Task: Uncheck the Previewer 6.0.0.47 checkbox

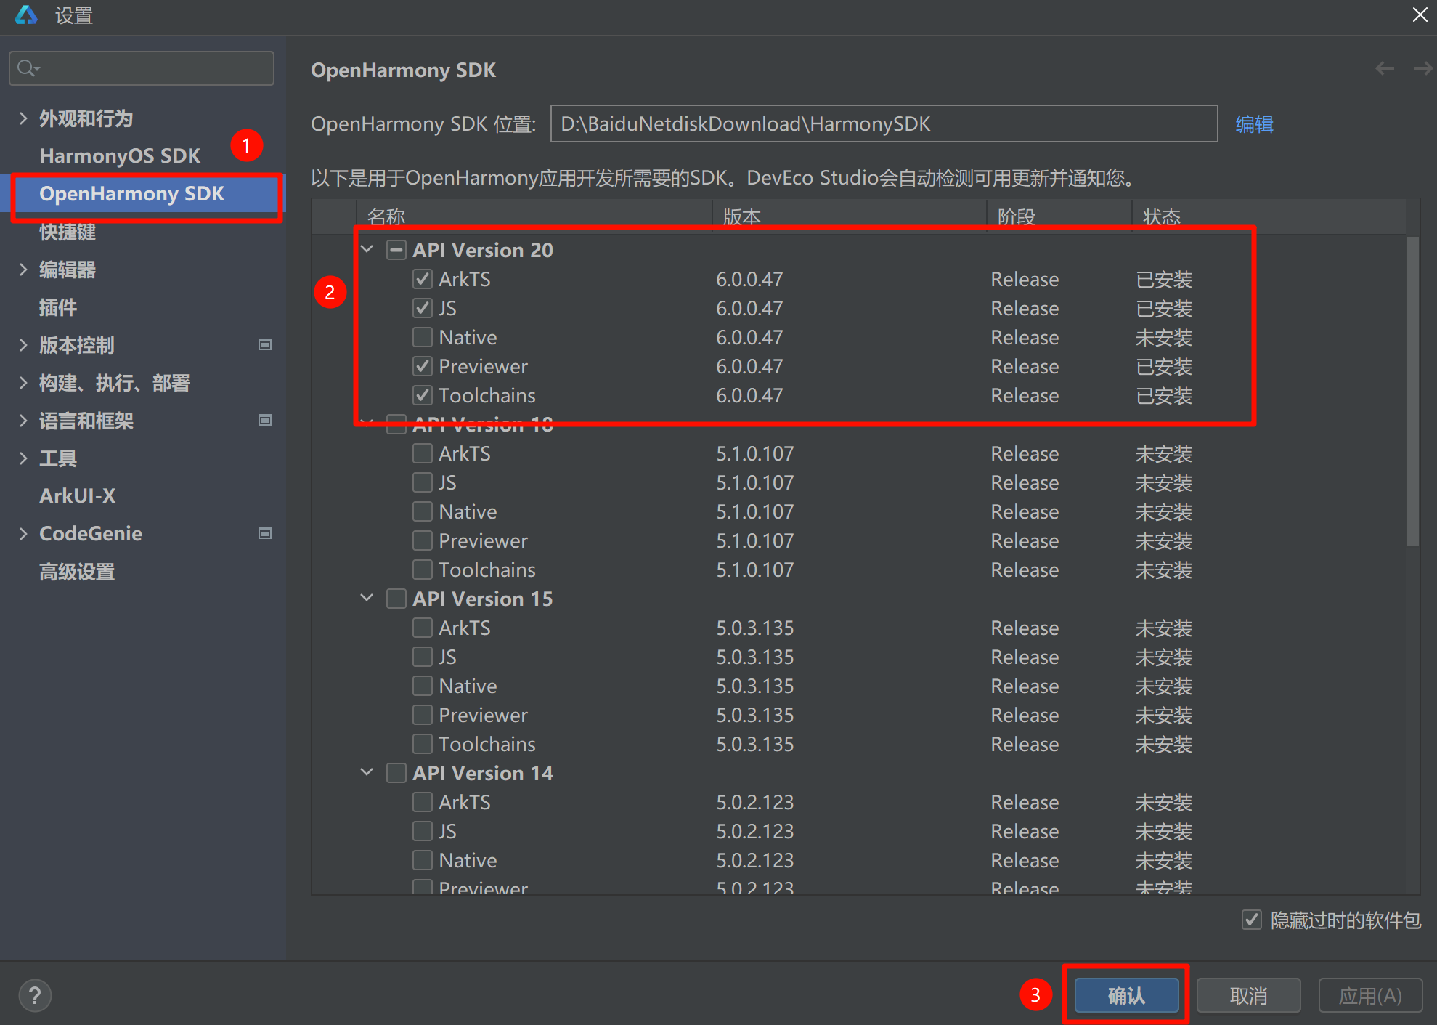Action: coord(423,366)
